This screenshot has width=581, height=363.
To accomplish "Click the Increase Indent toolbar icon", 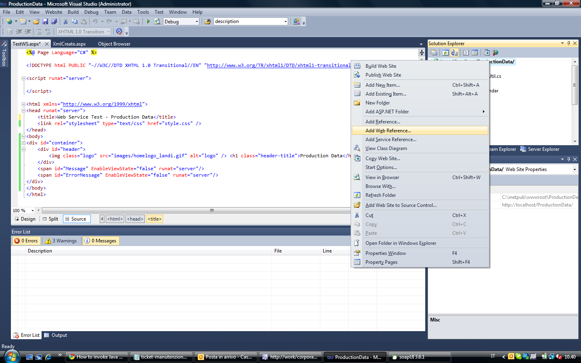I will click(27, 31).
